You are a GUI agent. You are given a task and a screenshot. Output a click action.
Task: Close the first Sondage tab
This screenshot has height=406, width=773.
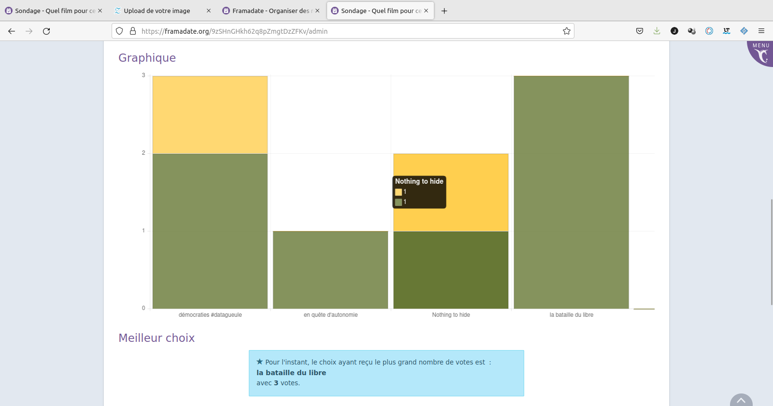tap(100, 11)
